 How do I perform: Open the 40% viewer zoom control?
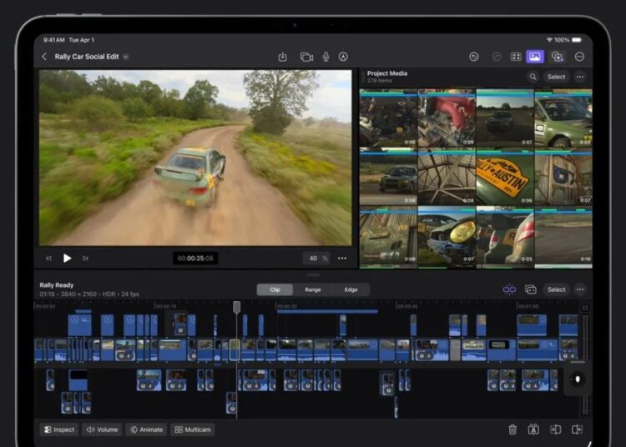(316, 259)
